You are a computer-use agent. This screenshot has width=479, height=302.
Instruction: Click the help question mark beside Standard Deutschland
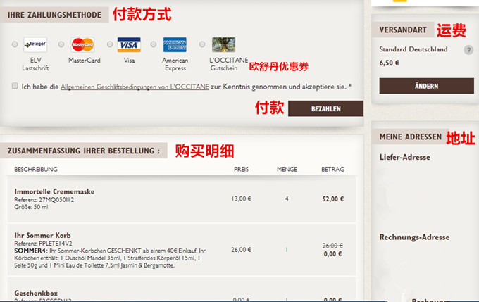[x=468, y=50]
